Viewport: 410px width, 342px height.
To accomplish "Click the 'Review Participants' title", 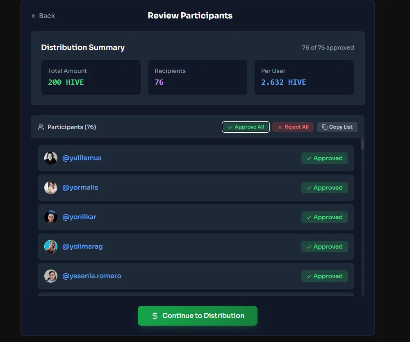I will [x=190, y=16].
